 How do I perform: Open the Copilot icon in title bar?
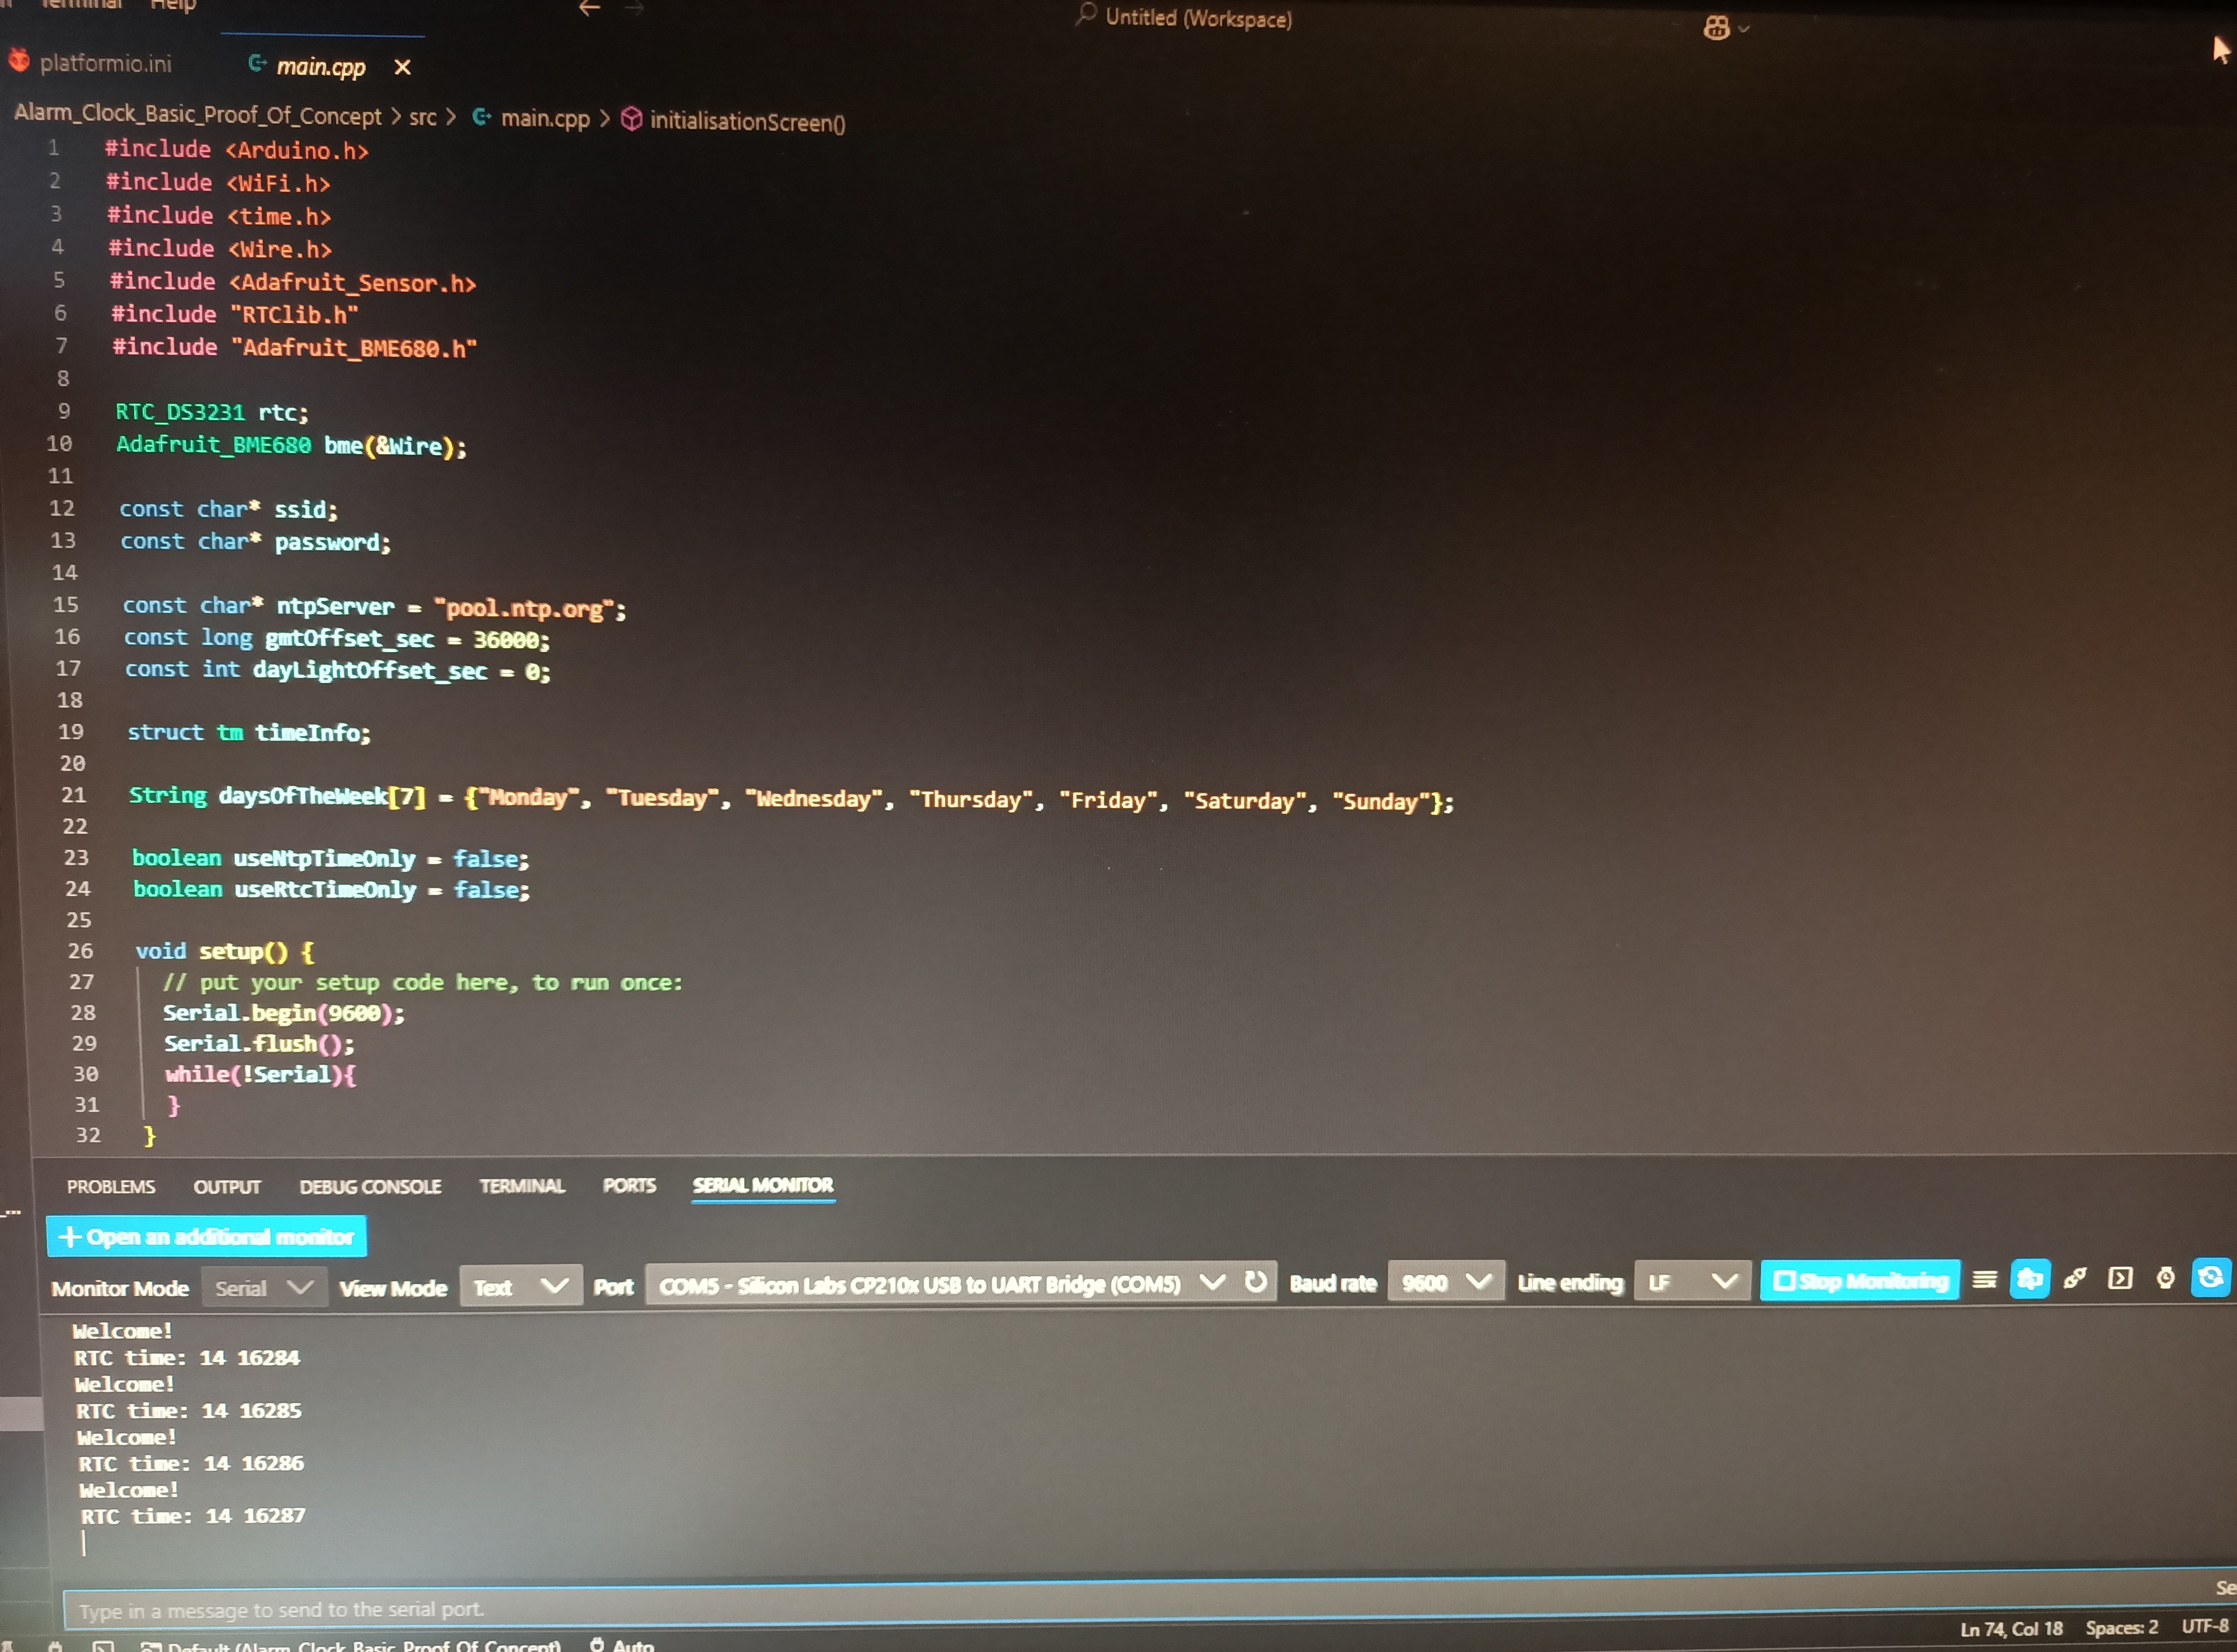[x=1716, y=28]
